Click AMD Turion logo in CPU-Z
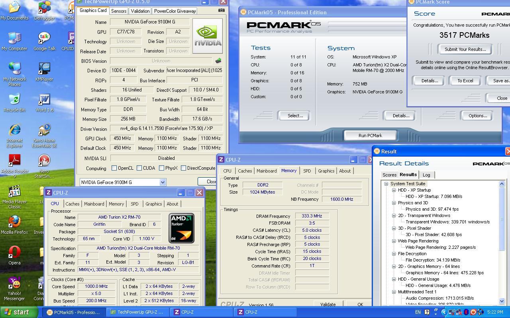Screen dimensions: 510x318 tap(181, 228)
